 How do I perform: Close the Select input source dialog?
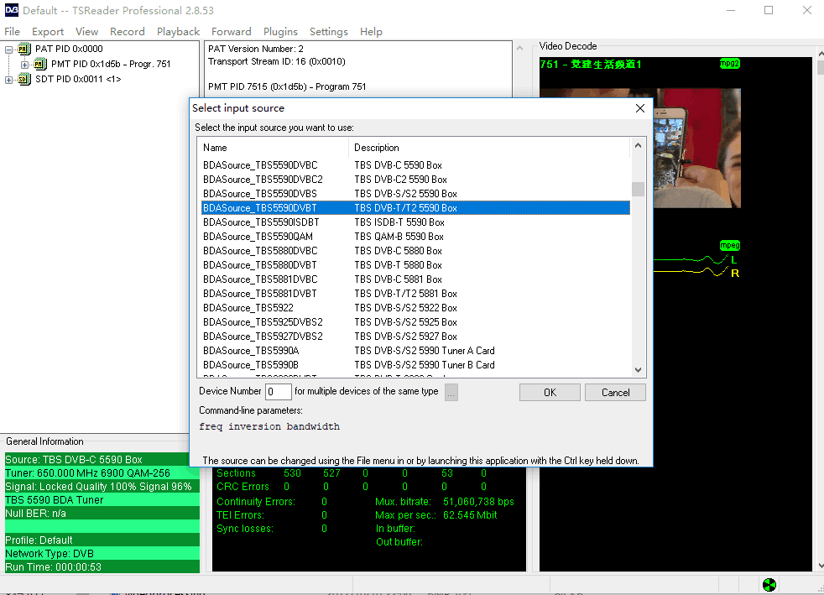(x=640, y=108)
